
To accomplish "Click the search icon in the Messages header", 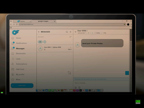I will pyautogui.click(x=67, y=32).
